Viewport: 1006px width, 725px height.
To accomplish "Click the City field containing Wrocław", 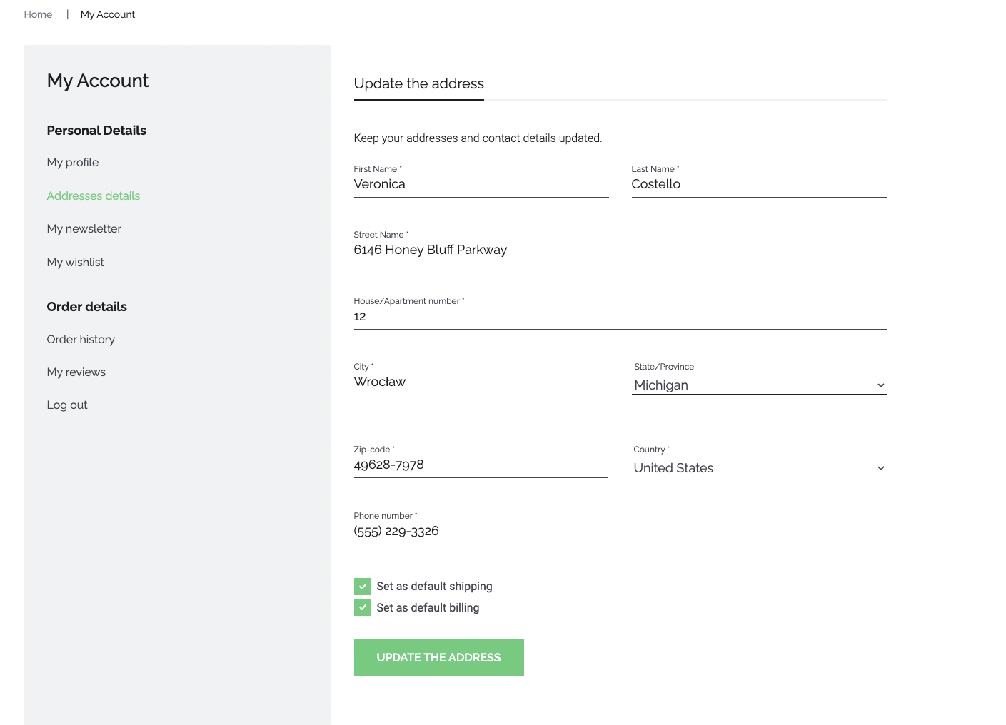I will pos(481,382).
